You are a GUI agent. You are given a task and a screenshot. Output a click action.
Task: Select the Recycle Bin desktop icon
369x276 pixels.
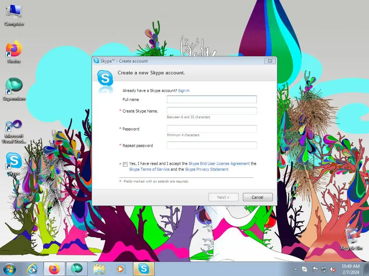pyautogui.click(x=351, y=239)
